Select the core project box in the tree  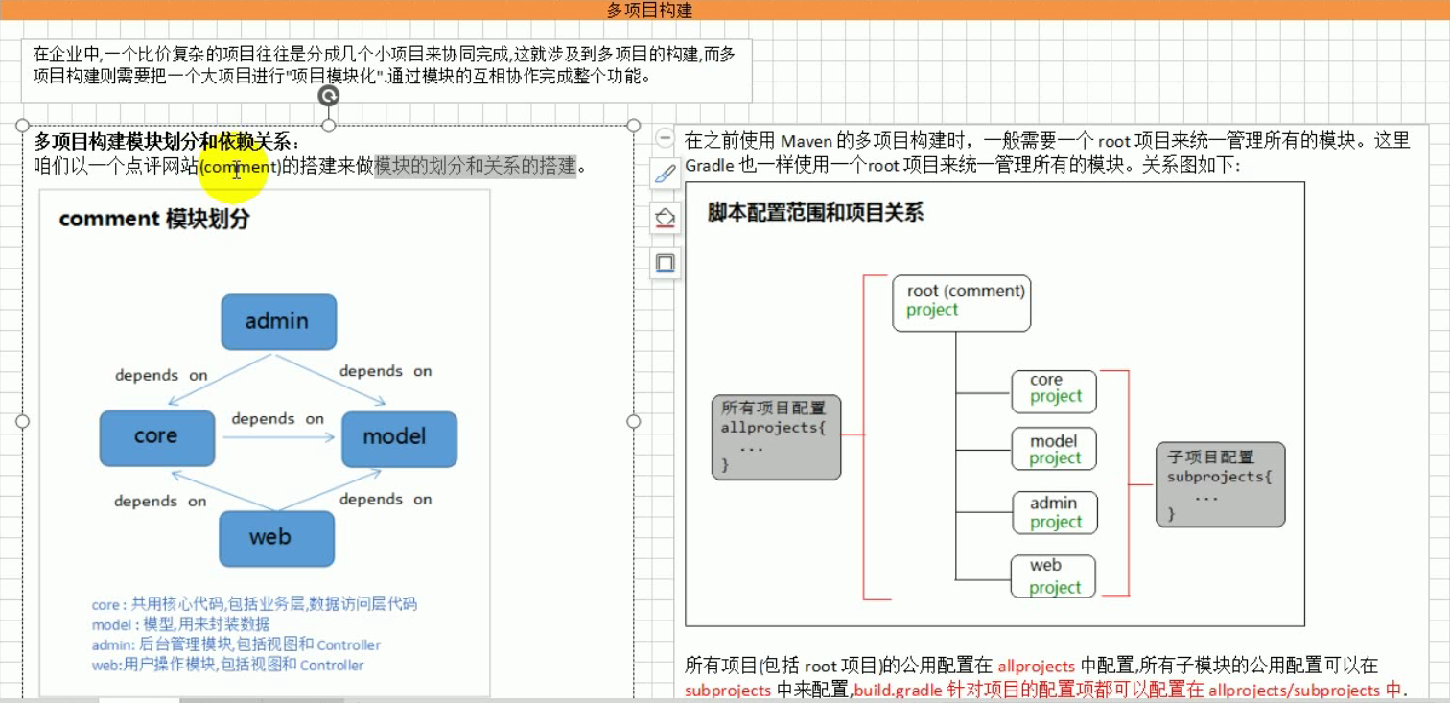click(x=1054, y=391)
